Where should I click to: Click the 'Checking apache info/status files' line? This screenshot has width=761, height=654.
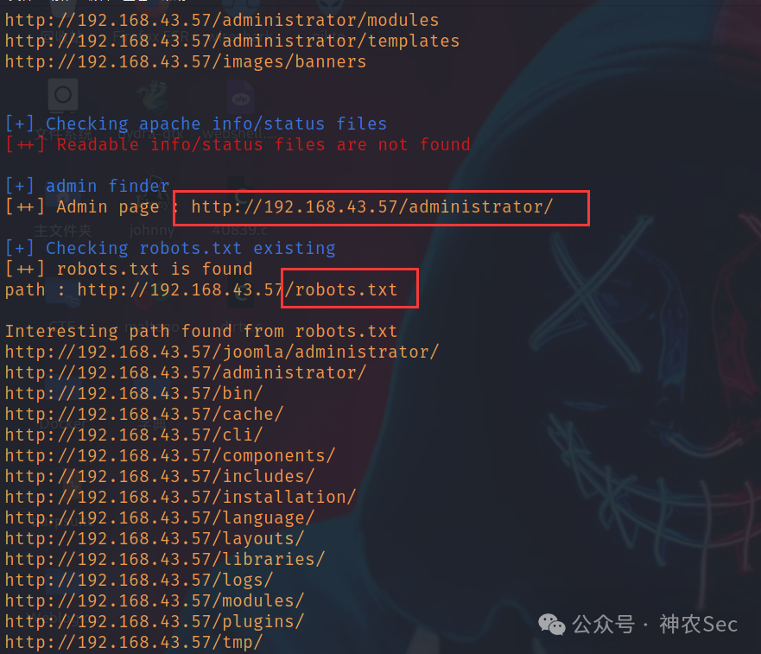pyautogui.click(x=196, y=124)
